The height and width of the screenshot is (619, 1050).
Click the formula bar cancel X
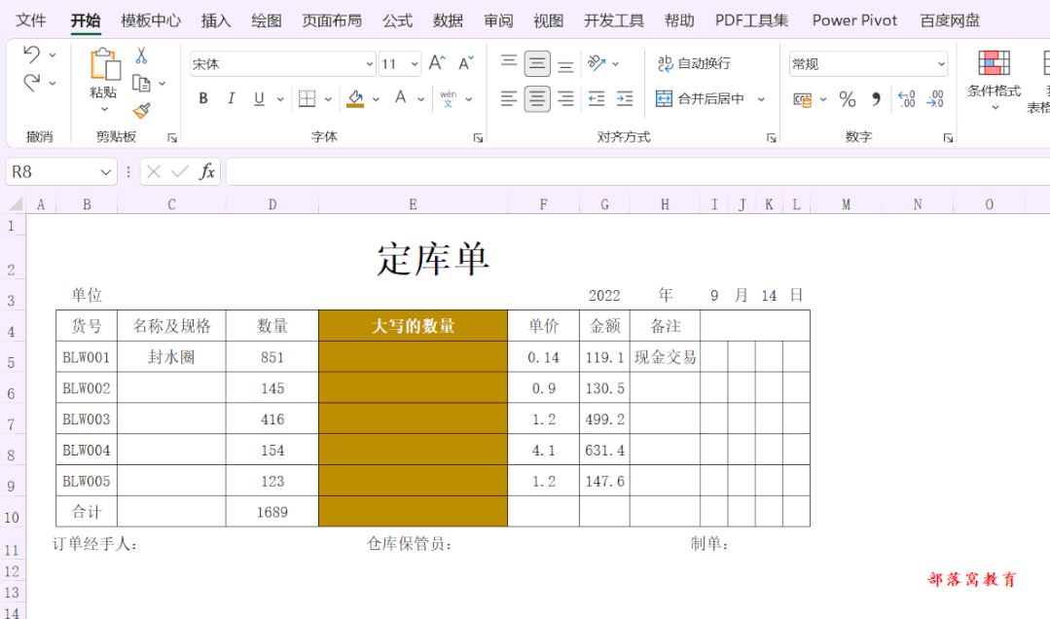154,172
